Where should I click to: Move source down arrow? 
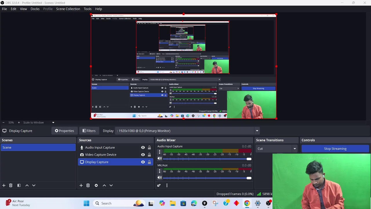click(x=111, y=185)
